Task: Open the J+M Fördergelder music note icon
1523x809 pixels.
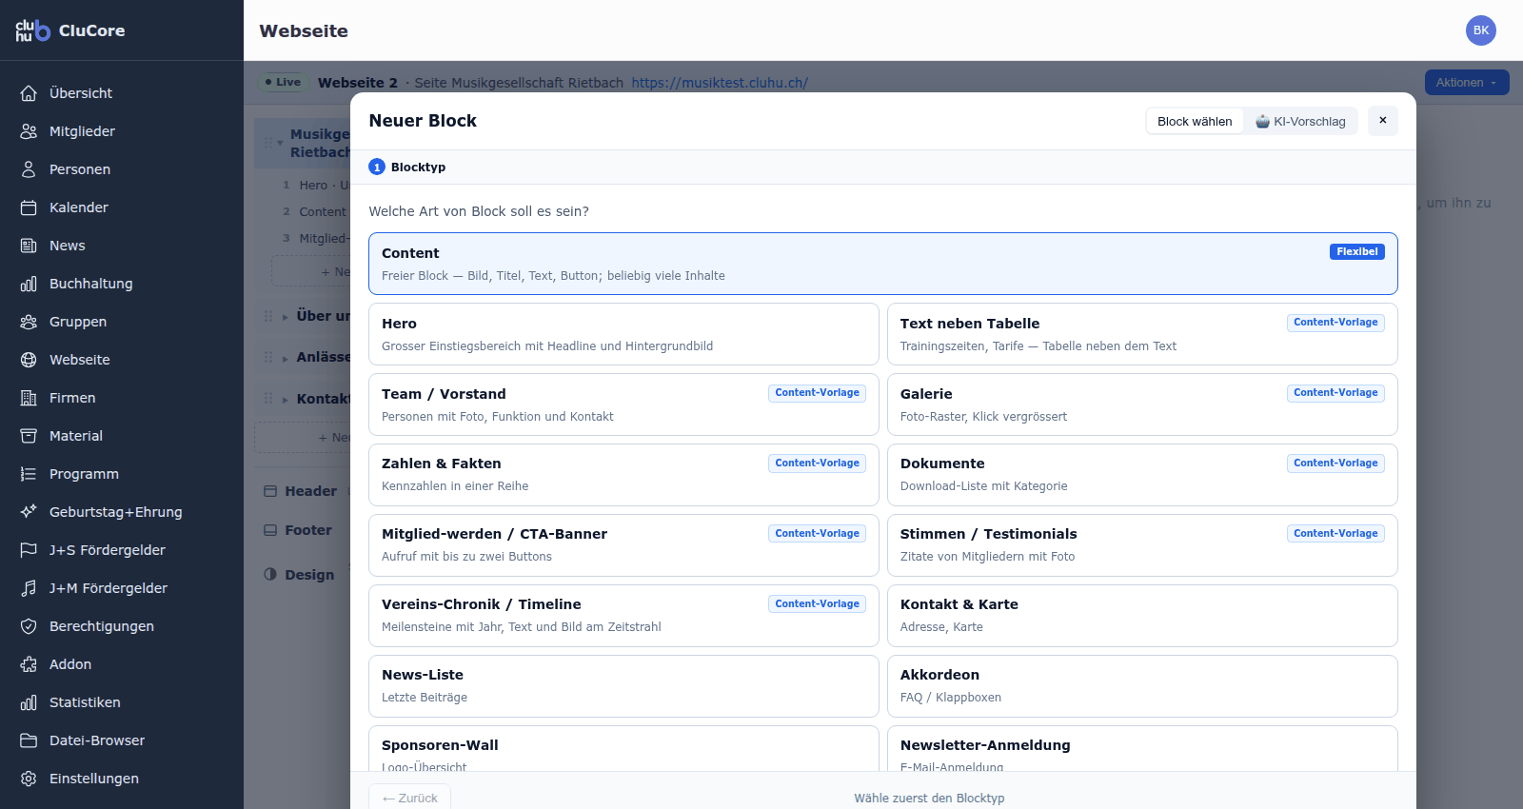Action: [x=29, y=588]
